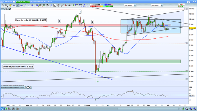Open the indicators chart icon
197x111 pixels.
pyautogui.click(x=180, y=6)
